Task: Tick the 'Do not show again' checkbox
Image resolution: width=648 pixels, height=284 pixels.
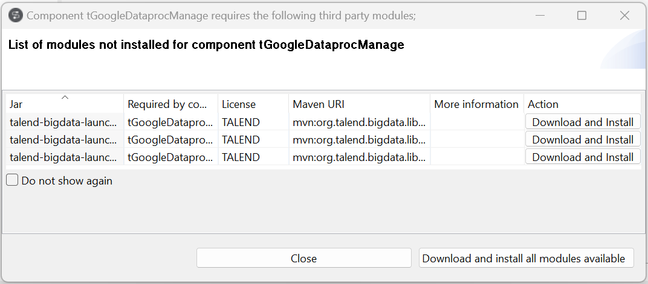Action: (12, 180)
